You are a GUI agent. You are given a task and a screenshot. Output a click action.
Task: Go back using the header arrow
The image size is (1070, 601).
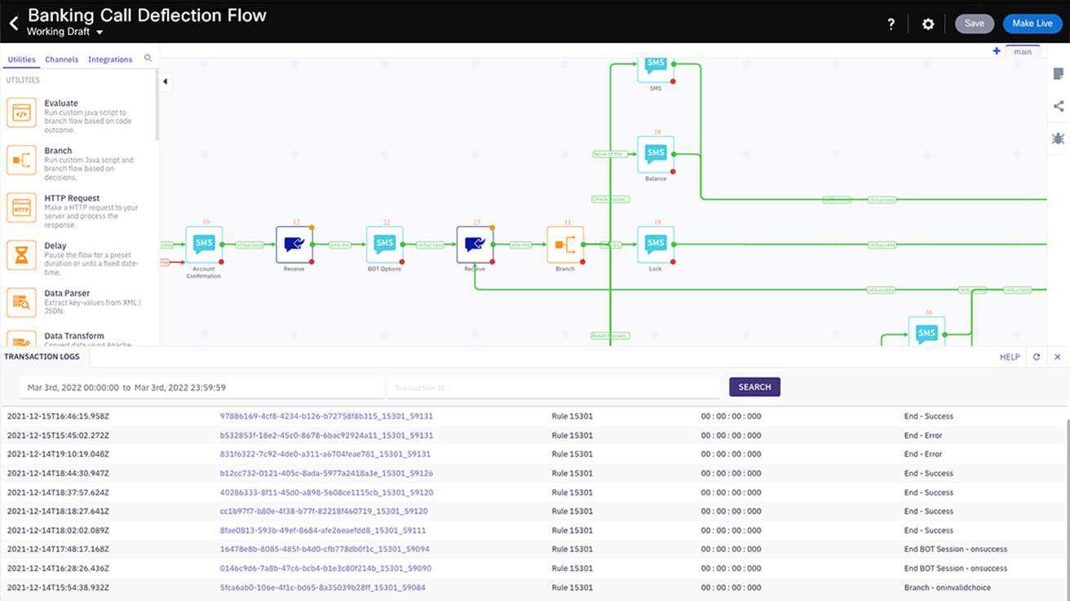13,24
